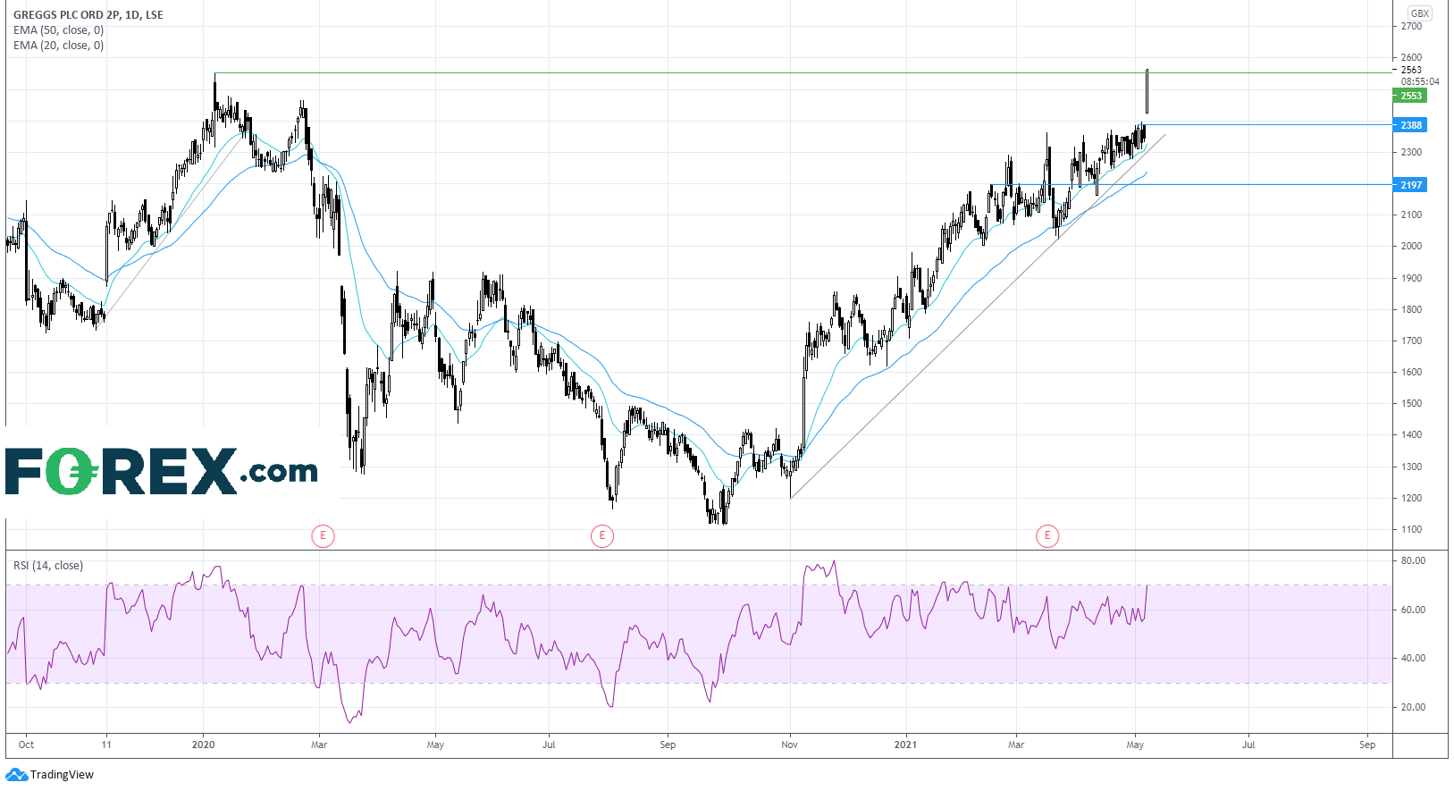Image resolution: width=1454 pixels, height=791 pixels.
Task: Click the green 2553 current price tag
Action: click(x=1410, y=96)
